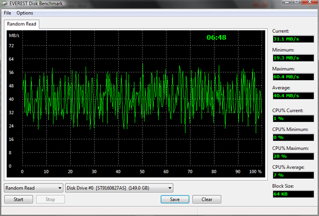
Task: Click the Minimum 19.3 MB/s value
Action: 293,58
